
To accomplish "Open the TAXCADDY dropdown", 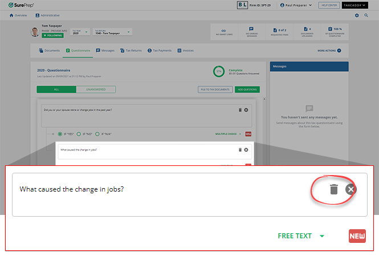I will (355, 5).
